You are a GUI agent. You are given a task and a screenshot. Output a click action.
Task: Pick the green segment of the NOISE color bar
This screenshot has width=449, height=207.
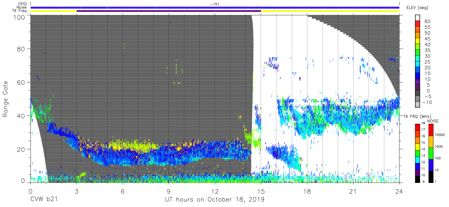[x=430, y=153]
